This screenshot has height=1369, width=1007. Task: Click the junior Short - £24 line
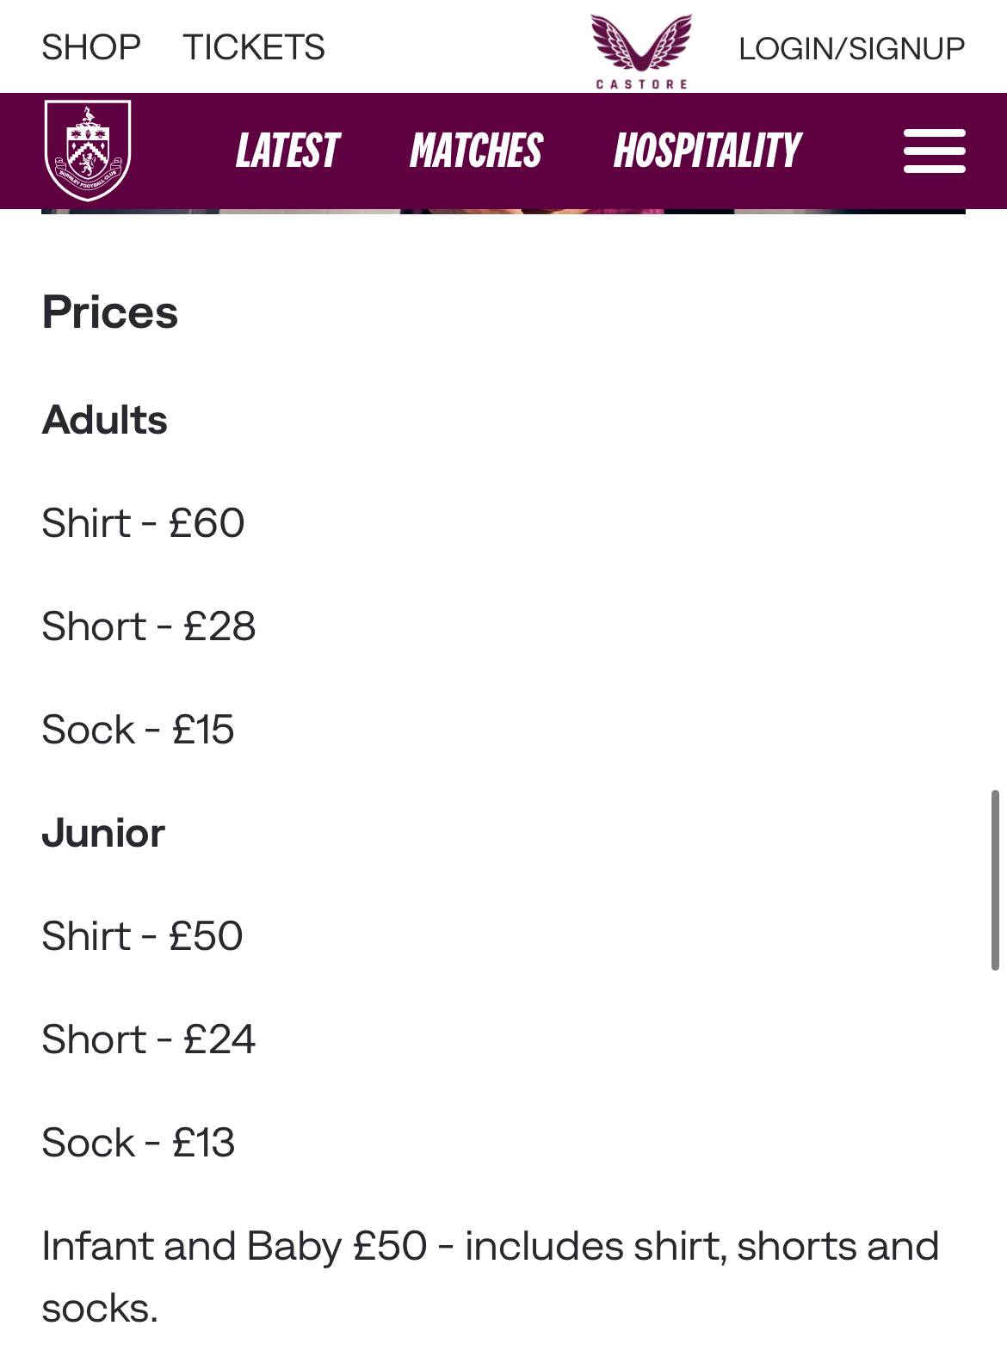click(149, 1039)
